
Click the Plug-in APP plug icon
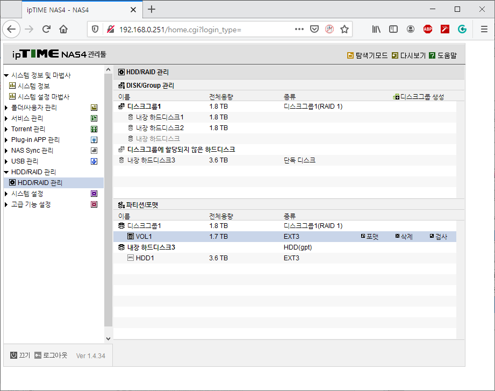pos(94,140)
